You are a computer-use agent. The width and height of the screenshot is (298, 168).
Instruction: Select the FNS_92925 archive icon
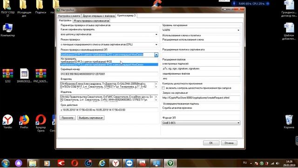tap(41, 76)
